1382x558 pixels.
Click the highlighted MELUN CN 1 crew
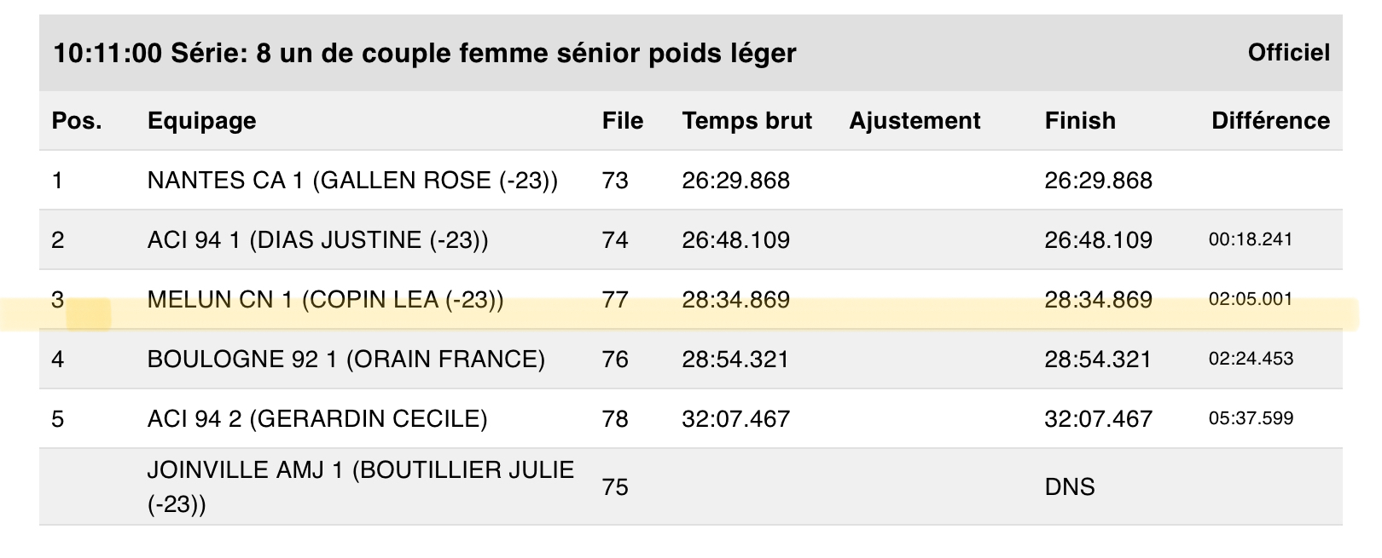pyautogui.click(x=325, y=300)
